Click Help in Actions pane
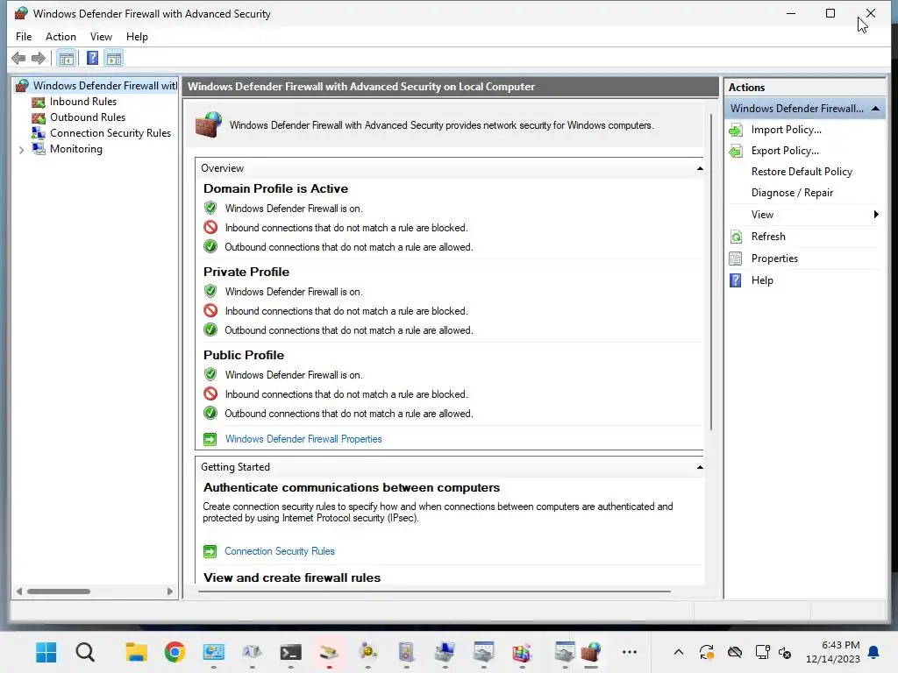 762,280
